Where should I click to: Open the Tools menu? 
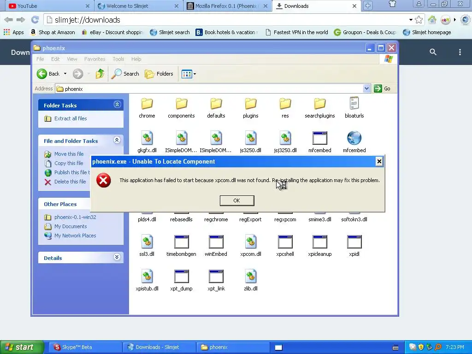(x=118, y=59)
